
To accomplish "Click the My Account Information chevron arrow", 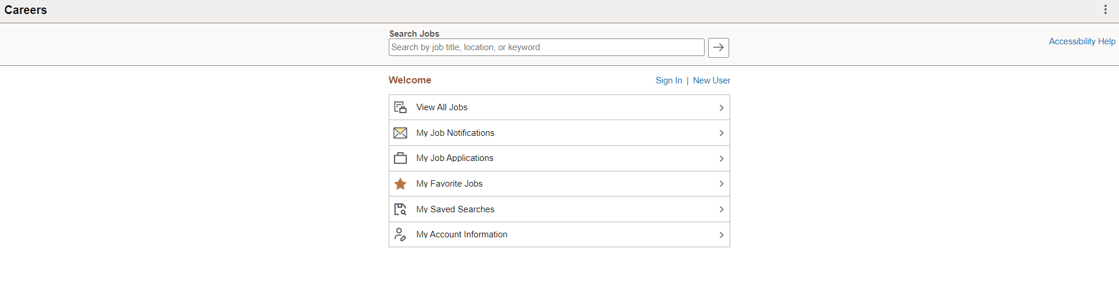I will coord(722,235).
